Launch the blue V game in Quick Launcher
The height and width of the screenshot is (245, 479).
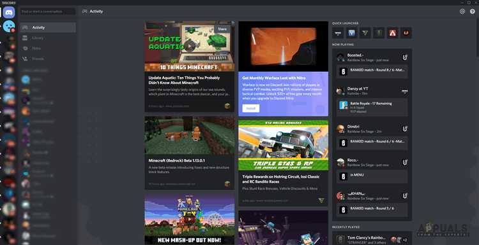point(352,33)
